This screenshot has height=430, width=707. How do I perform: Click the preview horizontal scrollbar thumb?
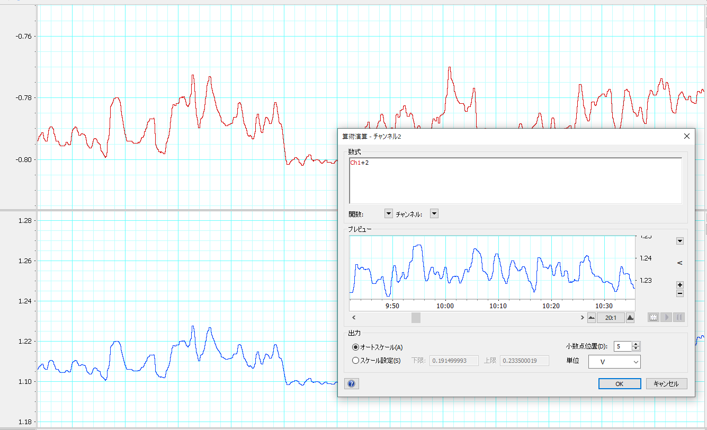click(x=416, y=317)
